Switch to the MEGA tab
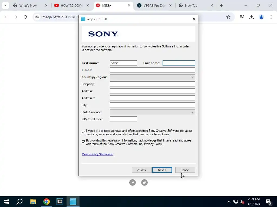The width and height of the screenshot is (277, 207). tap(107, 5)
